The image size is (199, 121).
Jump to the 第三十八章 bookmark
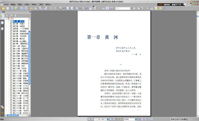click(21, 113)
